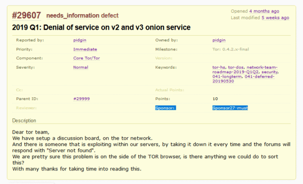Click the 'Points:' label
This screenshot has width=303, height=184.
163,99
